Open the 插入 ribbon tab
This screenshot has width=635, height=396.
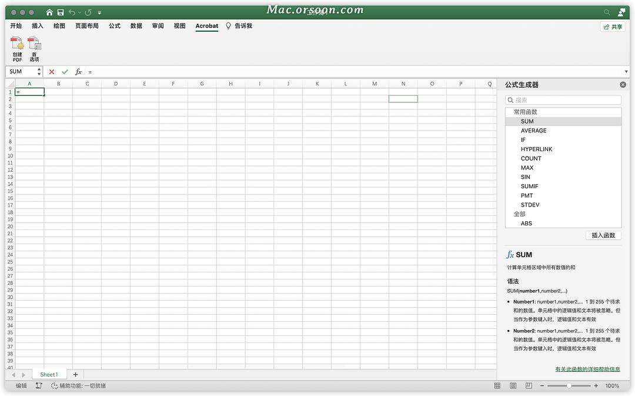(x=37, y=26)
